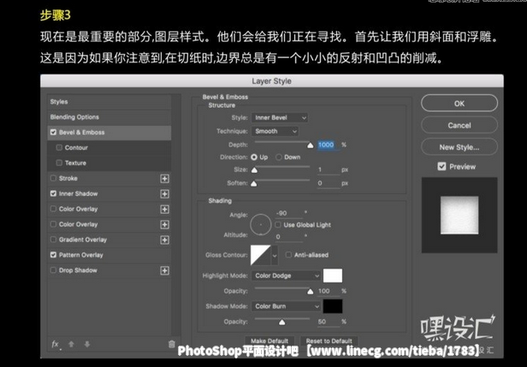Select Bevel & Emboss effect row
The width and height of the screenshot is (527, 367).
click(110, 133)
